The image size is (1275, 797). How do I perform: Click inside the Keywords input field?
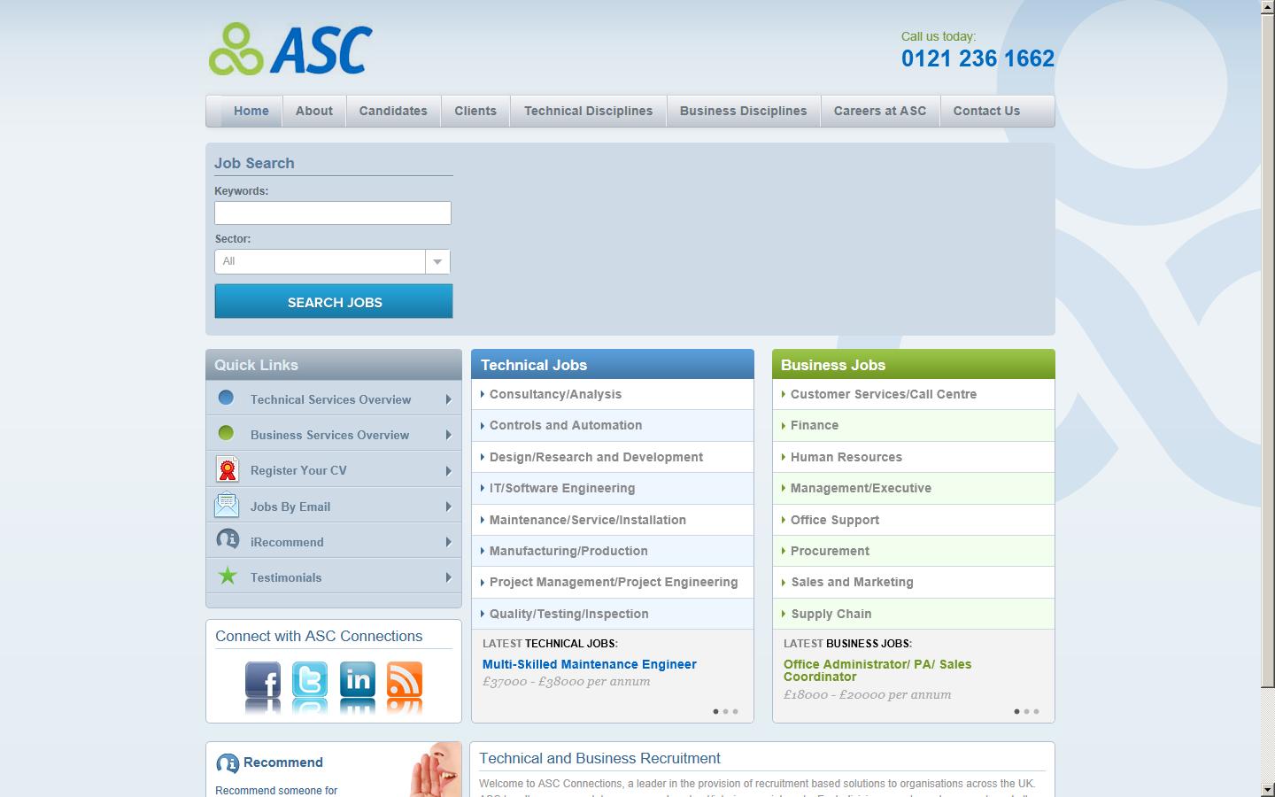(x=332, y=213)
